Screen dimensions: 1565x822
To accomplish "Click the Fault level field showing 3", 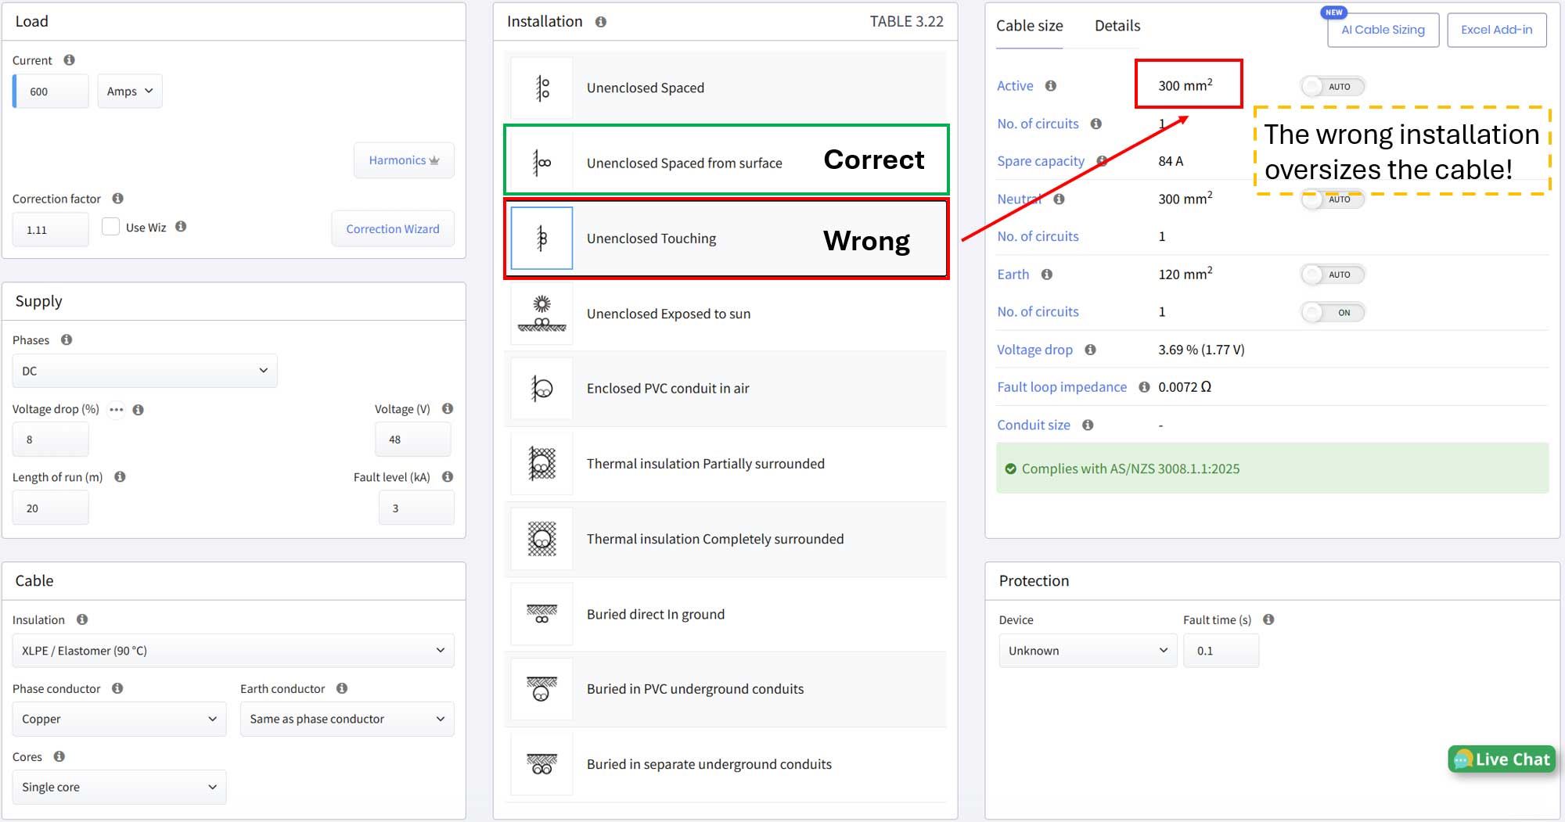I will point(416,508).
